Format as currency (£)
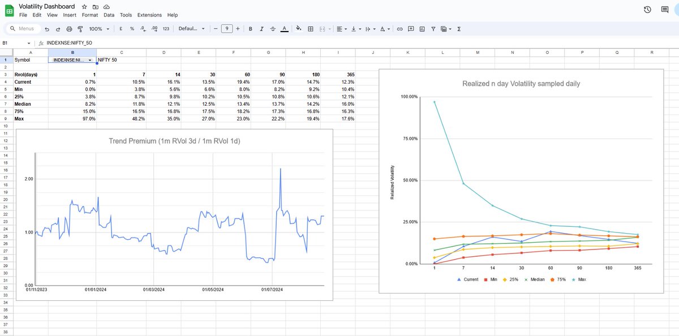The width and height of the screenshot is (679, 336). point(121,29)
